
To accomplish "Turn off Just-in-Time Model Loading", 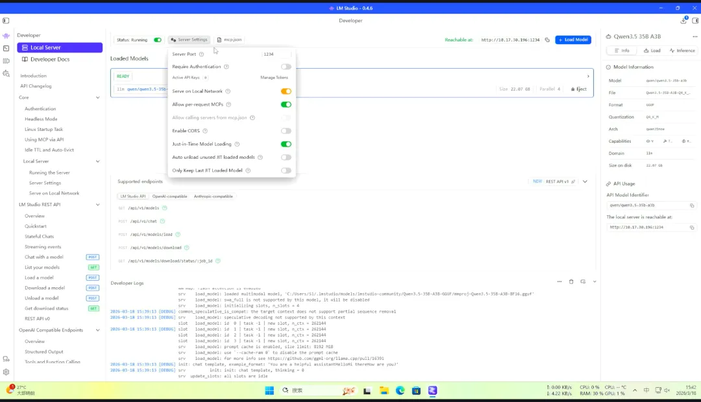I will coord(286,145).
